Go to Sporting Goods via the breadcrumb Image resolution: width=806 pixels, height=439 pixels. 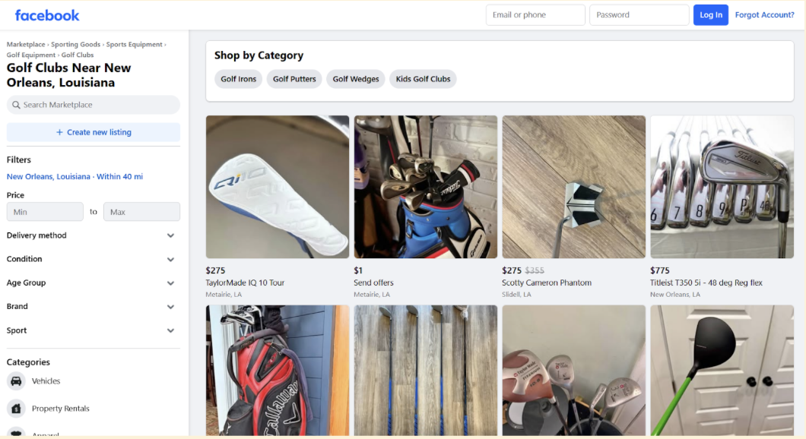pyautogui.click(x=76, y=43)
